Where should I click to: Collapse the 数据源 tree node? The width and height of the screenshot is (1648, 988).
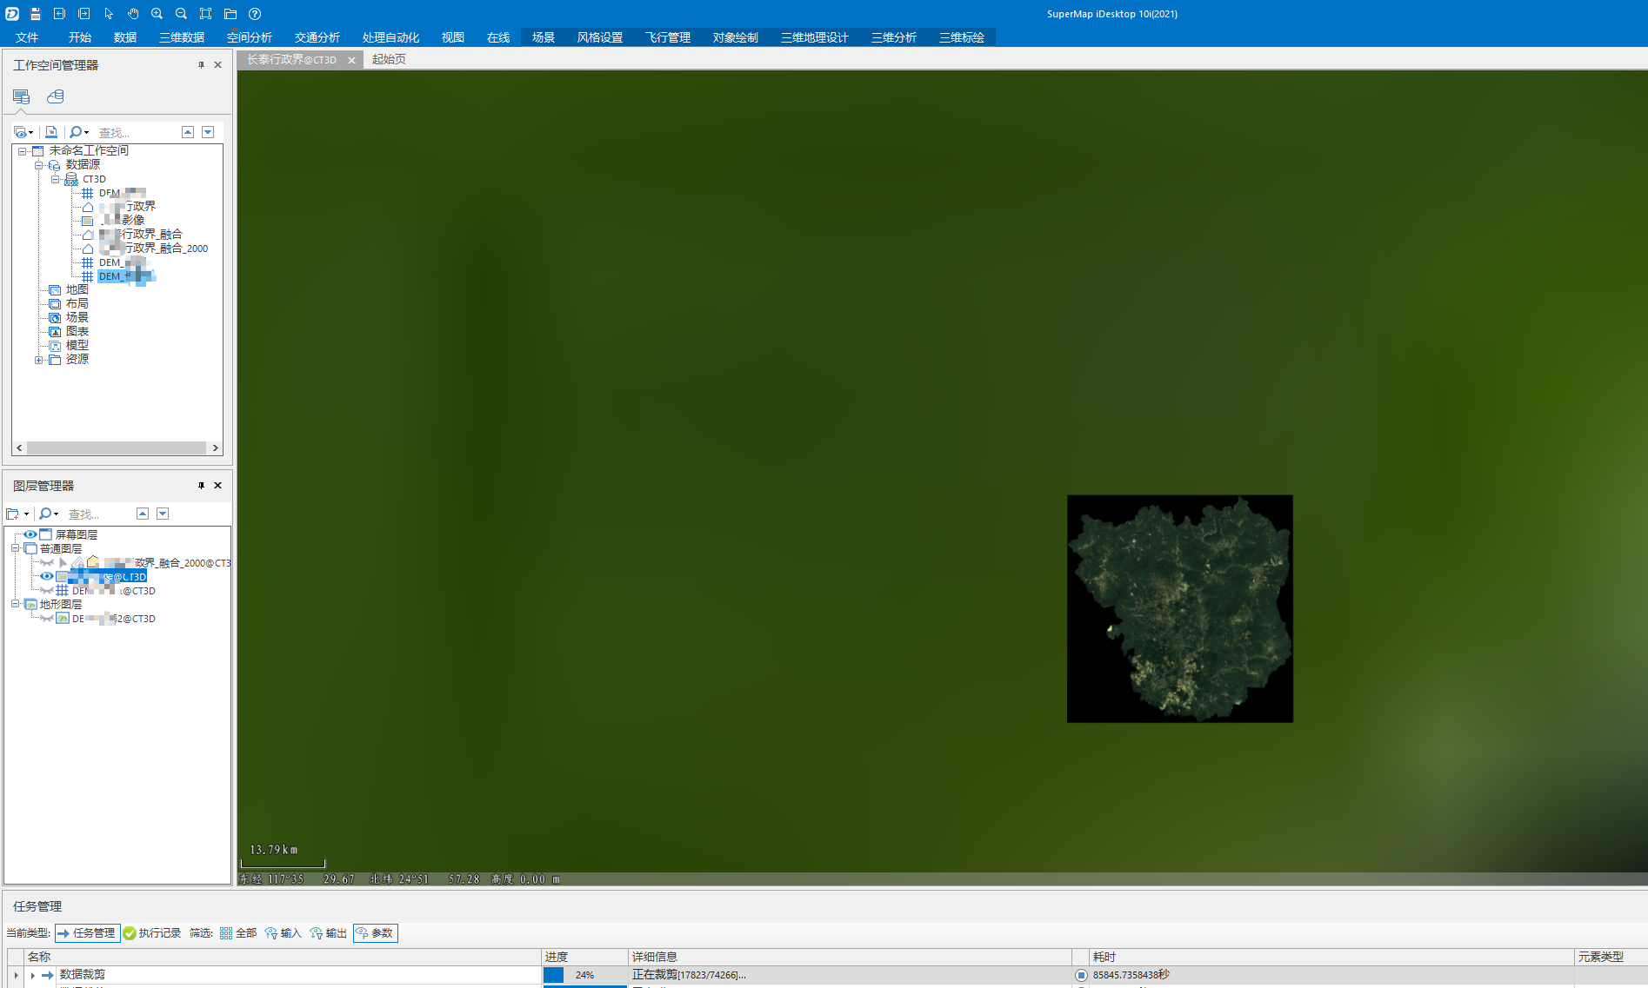click(x=38, y=165)
